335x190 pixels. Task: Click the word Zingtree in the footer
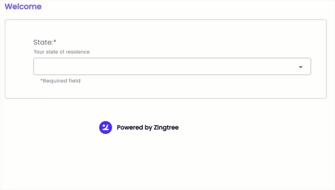pos(166,127)
